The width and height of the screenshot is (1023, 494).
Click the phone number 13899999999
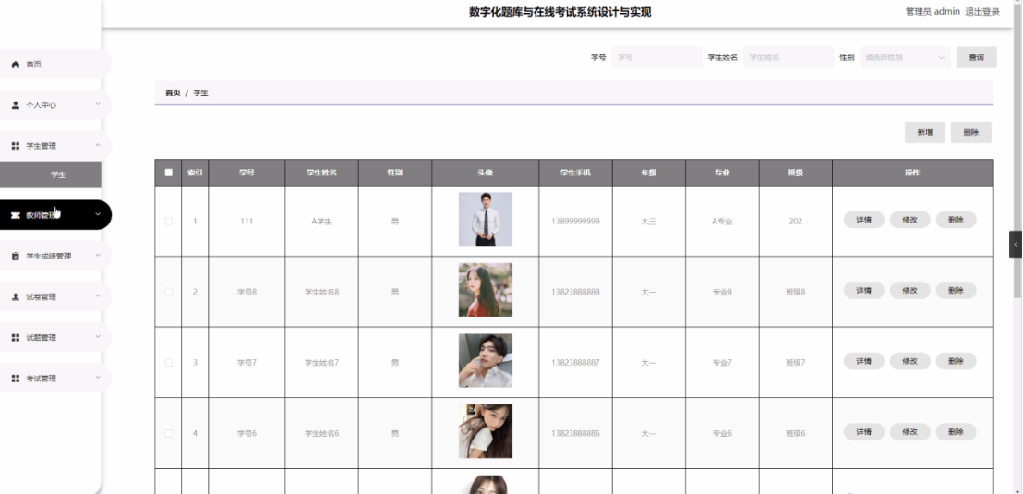(575, 222)
